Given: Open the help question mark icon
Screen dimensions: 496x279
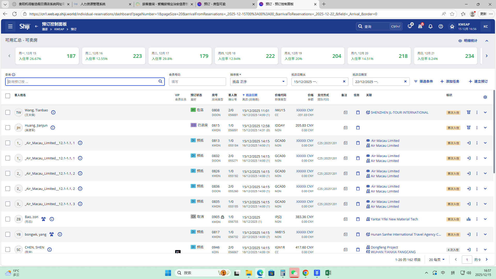Looking at the screenshot, I should 441,26.
